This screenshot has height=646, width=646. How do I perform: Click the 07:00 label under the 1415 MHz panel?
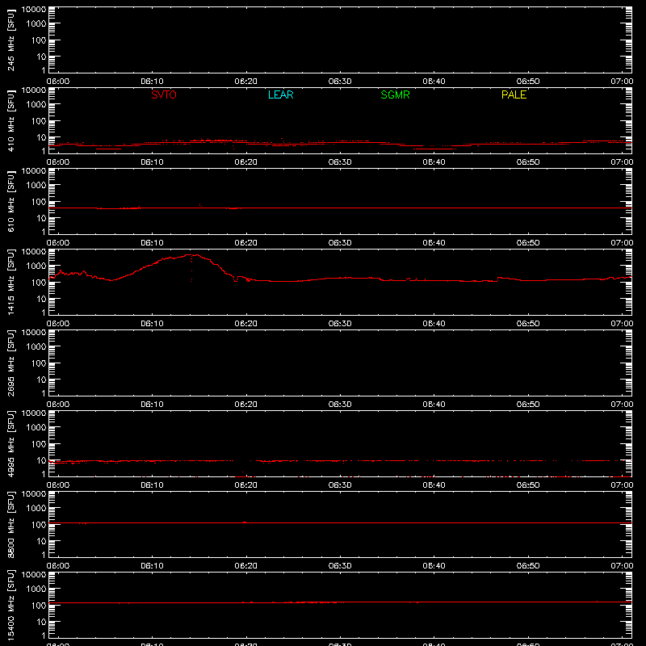click(x=622, y=324)
